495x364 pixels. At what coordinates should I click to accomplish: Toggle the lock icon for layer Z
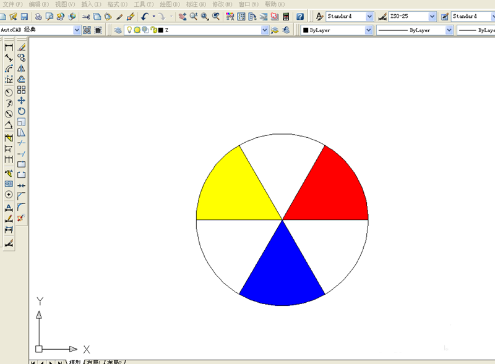coord(153,30)
